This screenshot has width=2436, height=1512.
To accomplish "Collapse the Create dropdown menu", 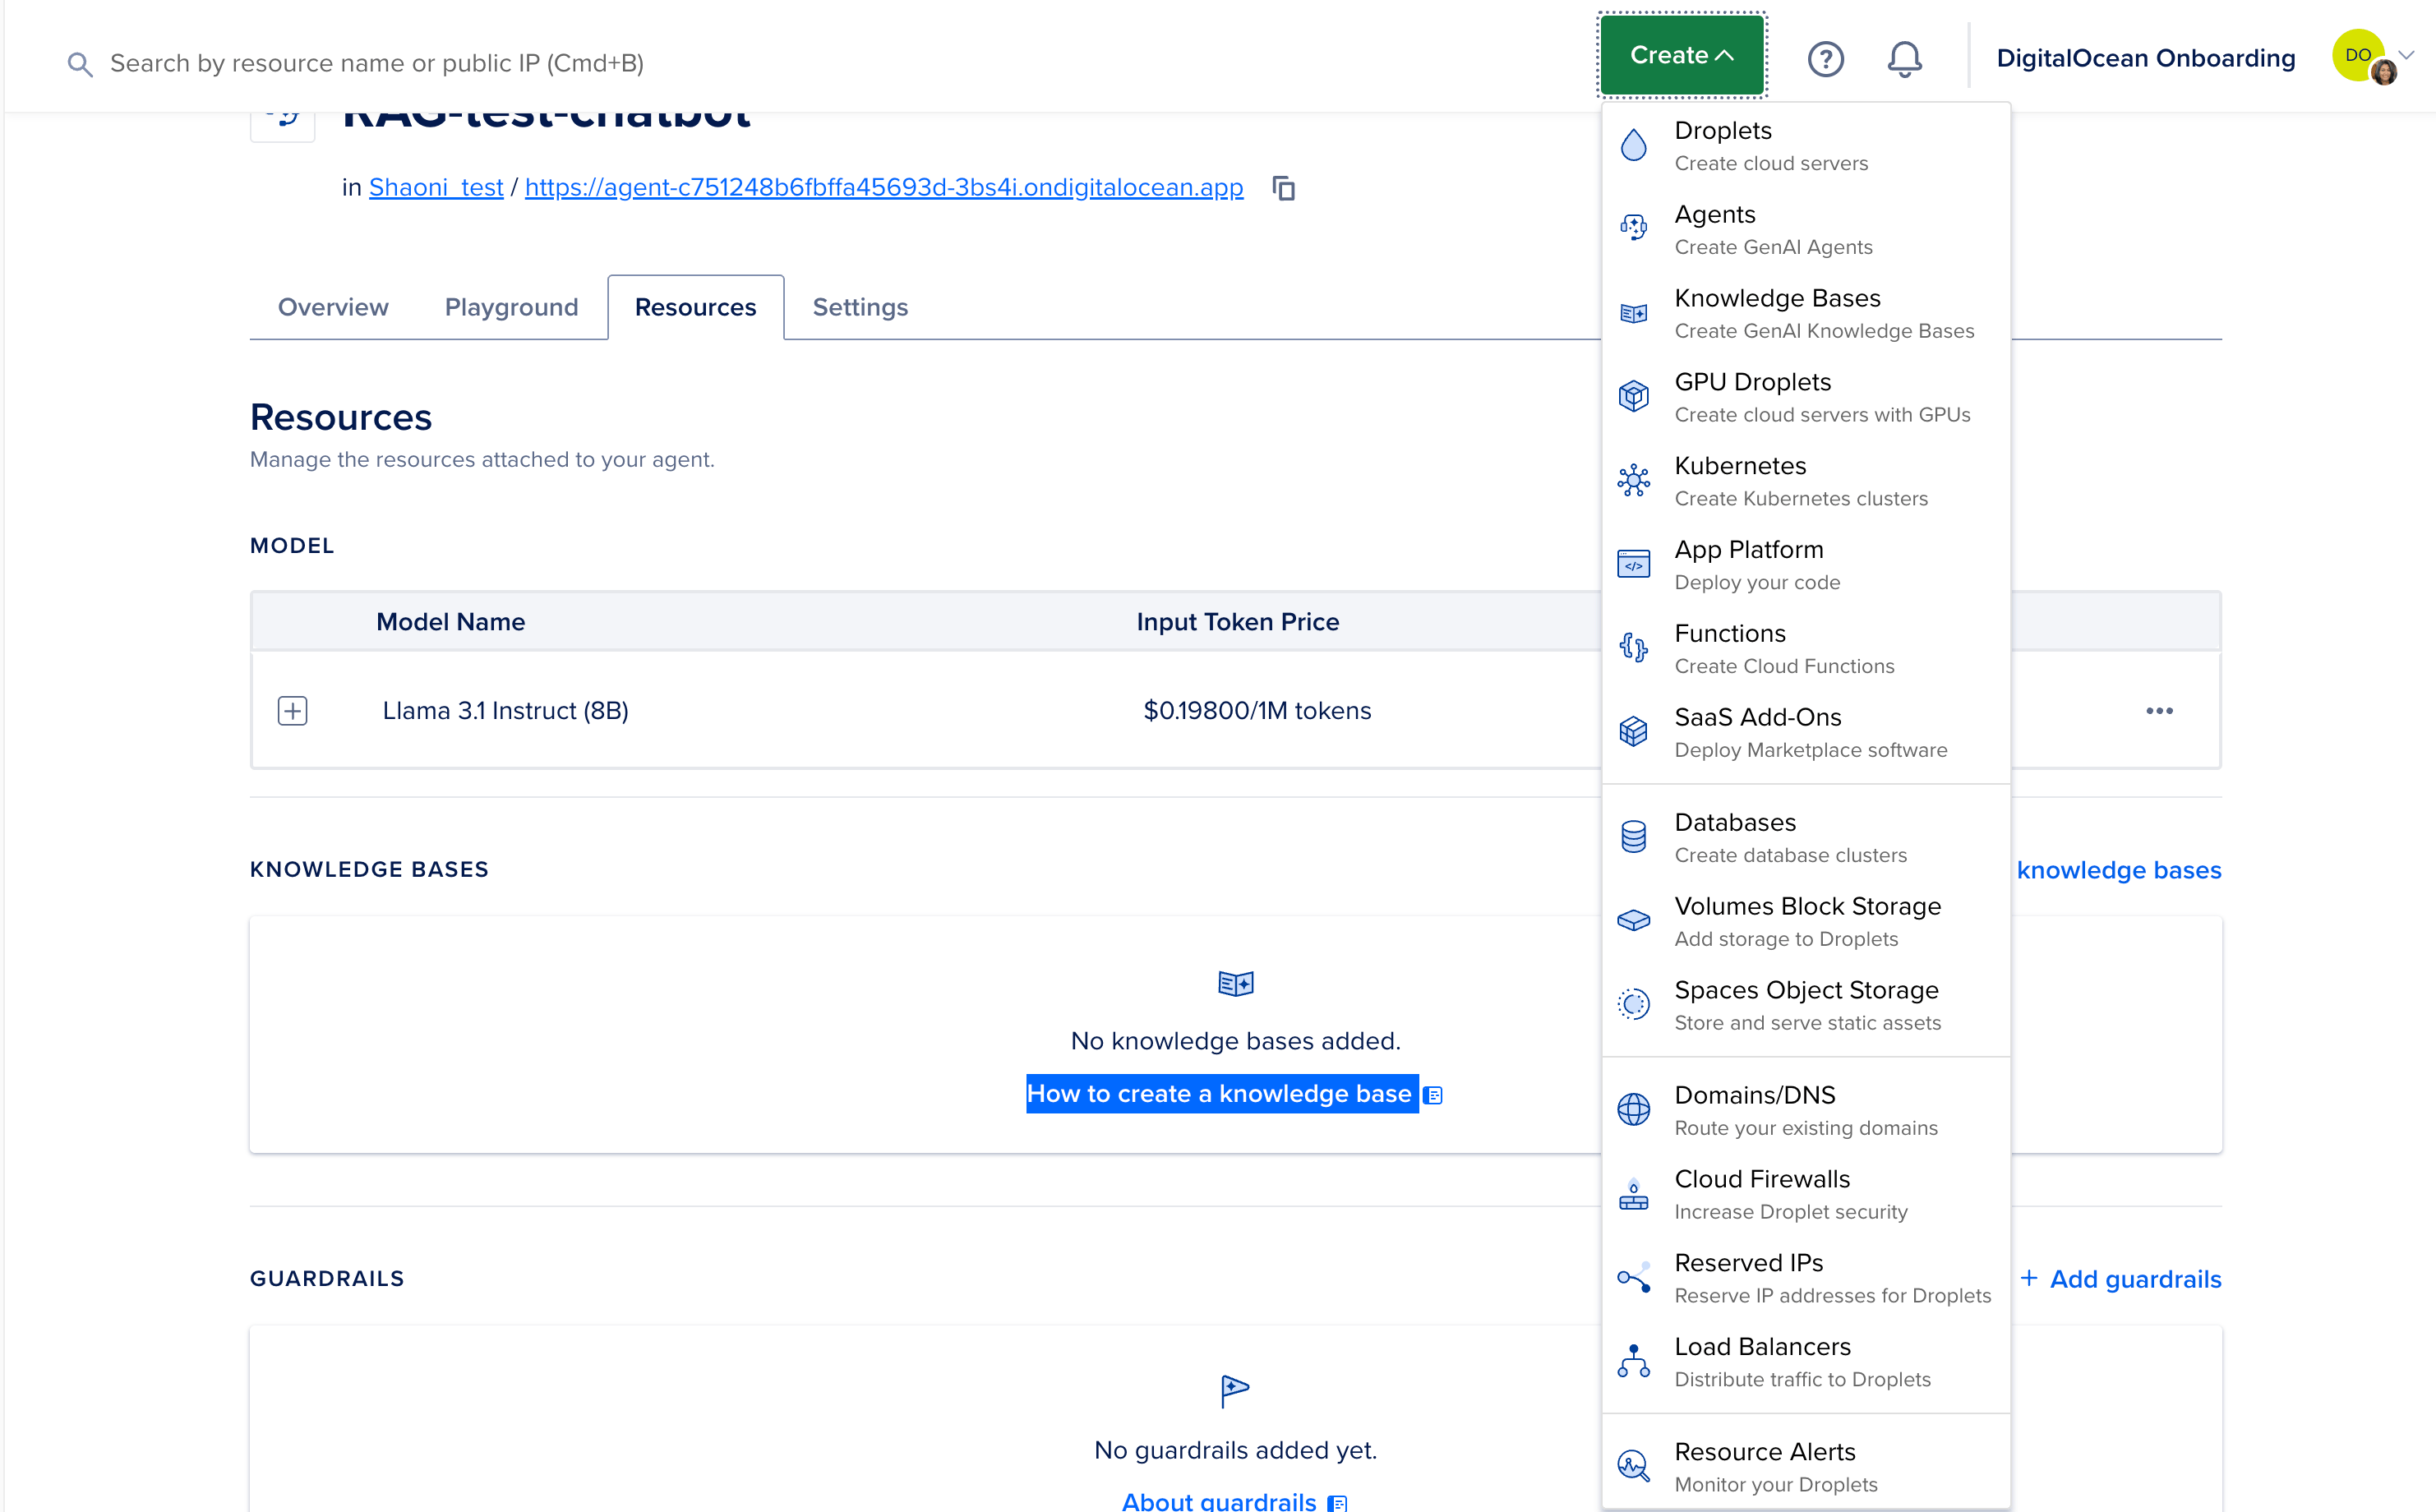I will coord(1682,55).
